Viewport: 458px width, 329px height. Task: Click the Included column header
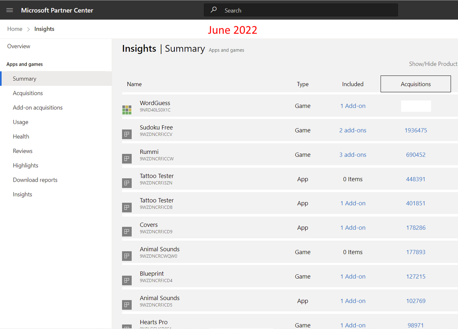[x=353, y=84]
